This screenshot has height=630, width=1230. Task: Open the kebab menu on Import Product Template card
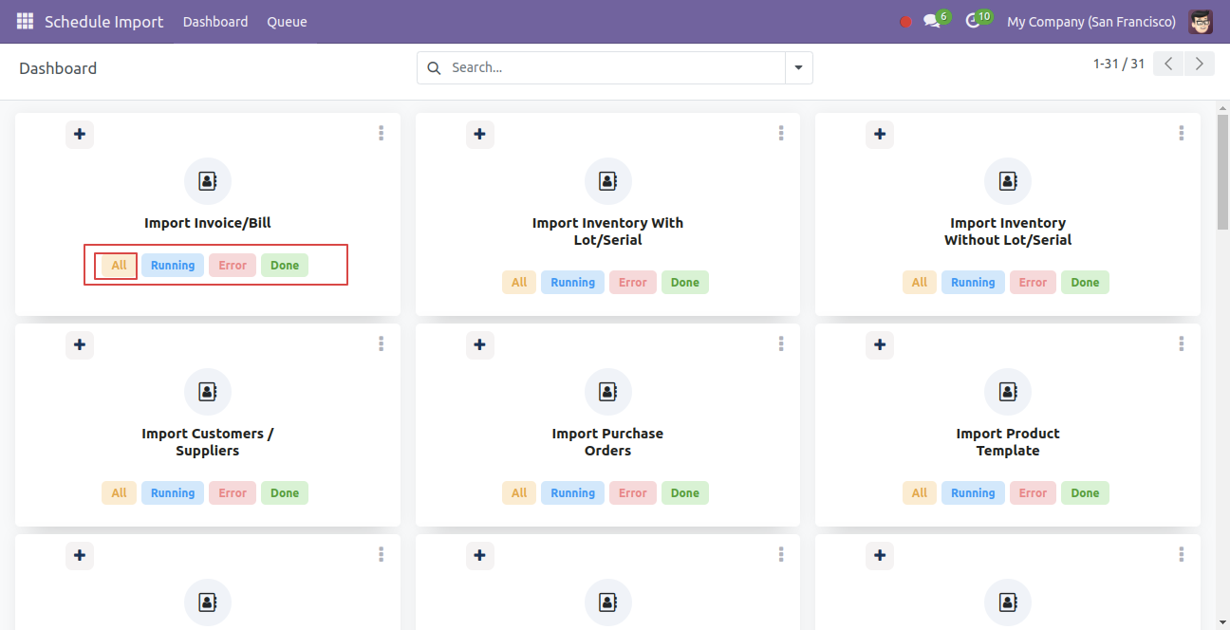[1182, 344]
